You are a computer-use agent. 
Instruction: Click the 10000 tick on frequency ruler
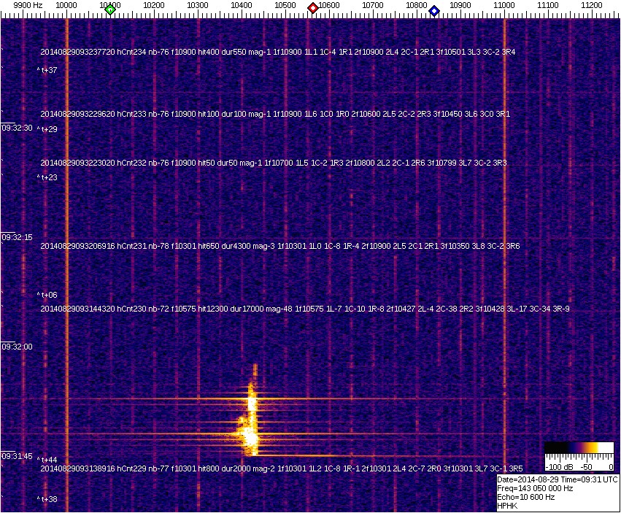[x=66, y=4]
